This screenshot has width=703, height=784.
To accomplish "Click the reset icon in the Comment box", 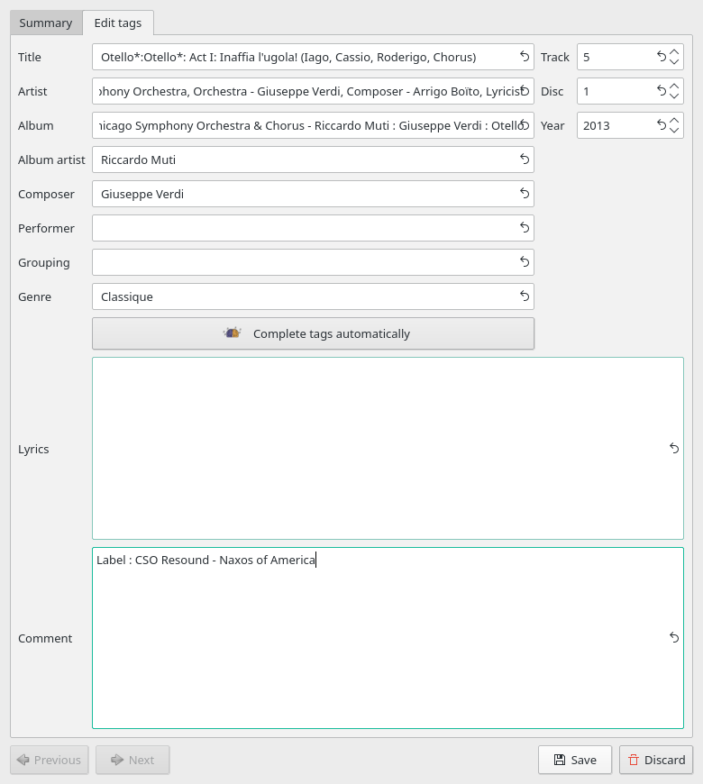I will click(674, 638).
